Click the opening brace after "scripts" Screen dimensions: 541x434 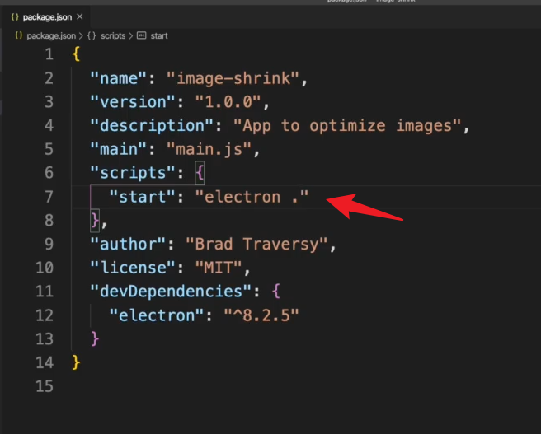tap(200, 173)
